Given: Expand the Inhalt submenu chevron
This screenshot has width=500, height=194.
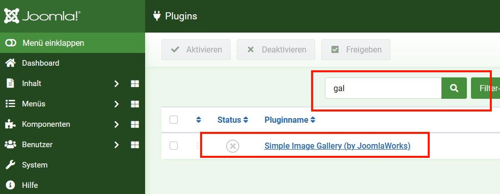Looking at the screenshot, I should coord(117,84).
